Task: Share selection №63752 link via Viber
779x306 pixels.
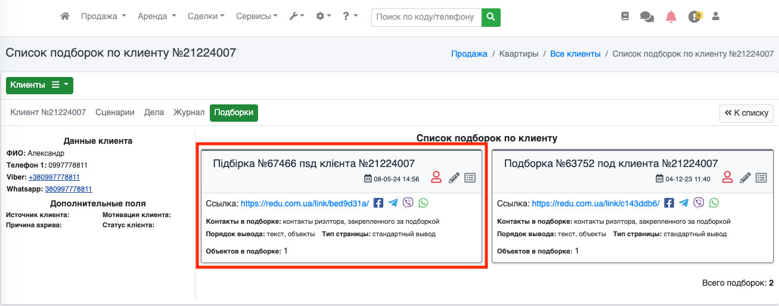Action: 699,203
